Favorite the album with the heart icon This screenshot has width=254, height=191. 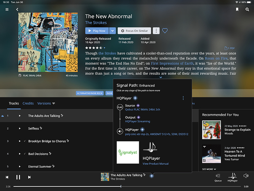tap(165, 31)
